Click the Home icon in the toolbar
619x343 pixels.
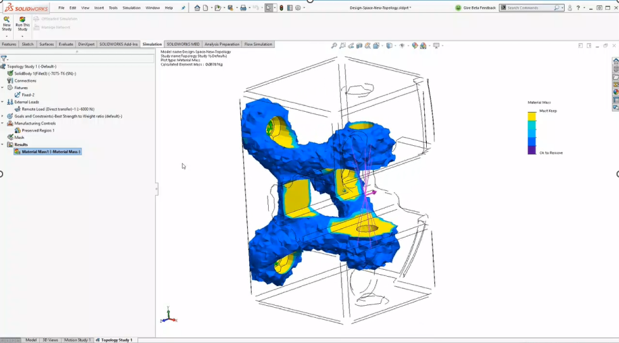197,8
